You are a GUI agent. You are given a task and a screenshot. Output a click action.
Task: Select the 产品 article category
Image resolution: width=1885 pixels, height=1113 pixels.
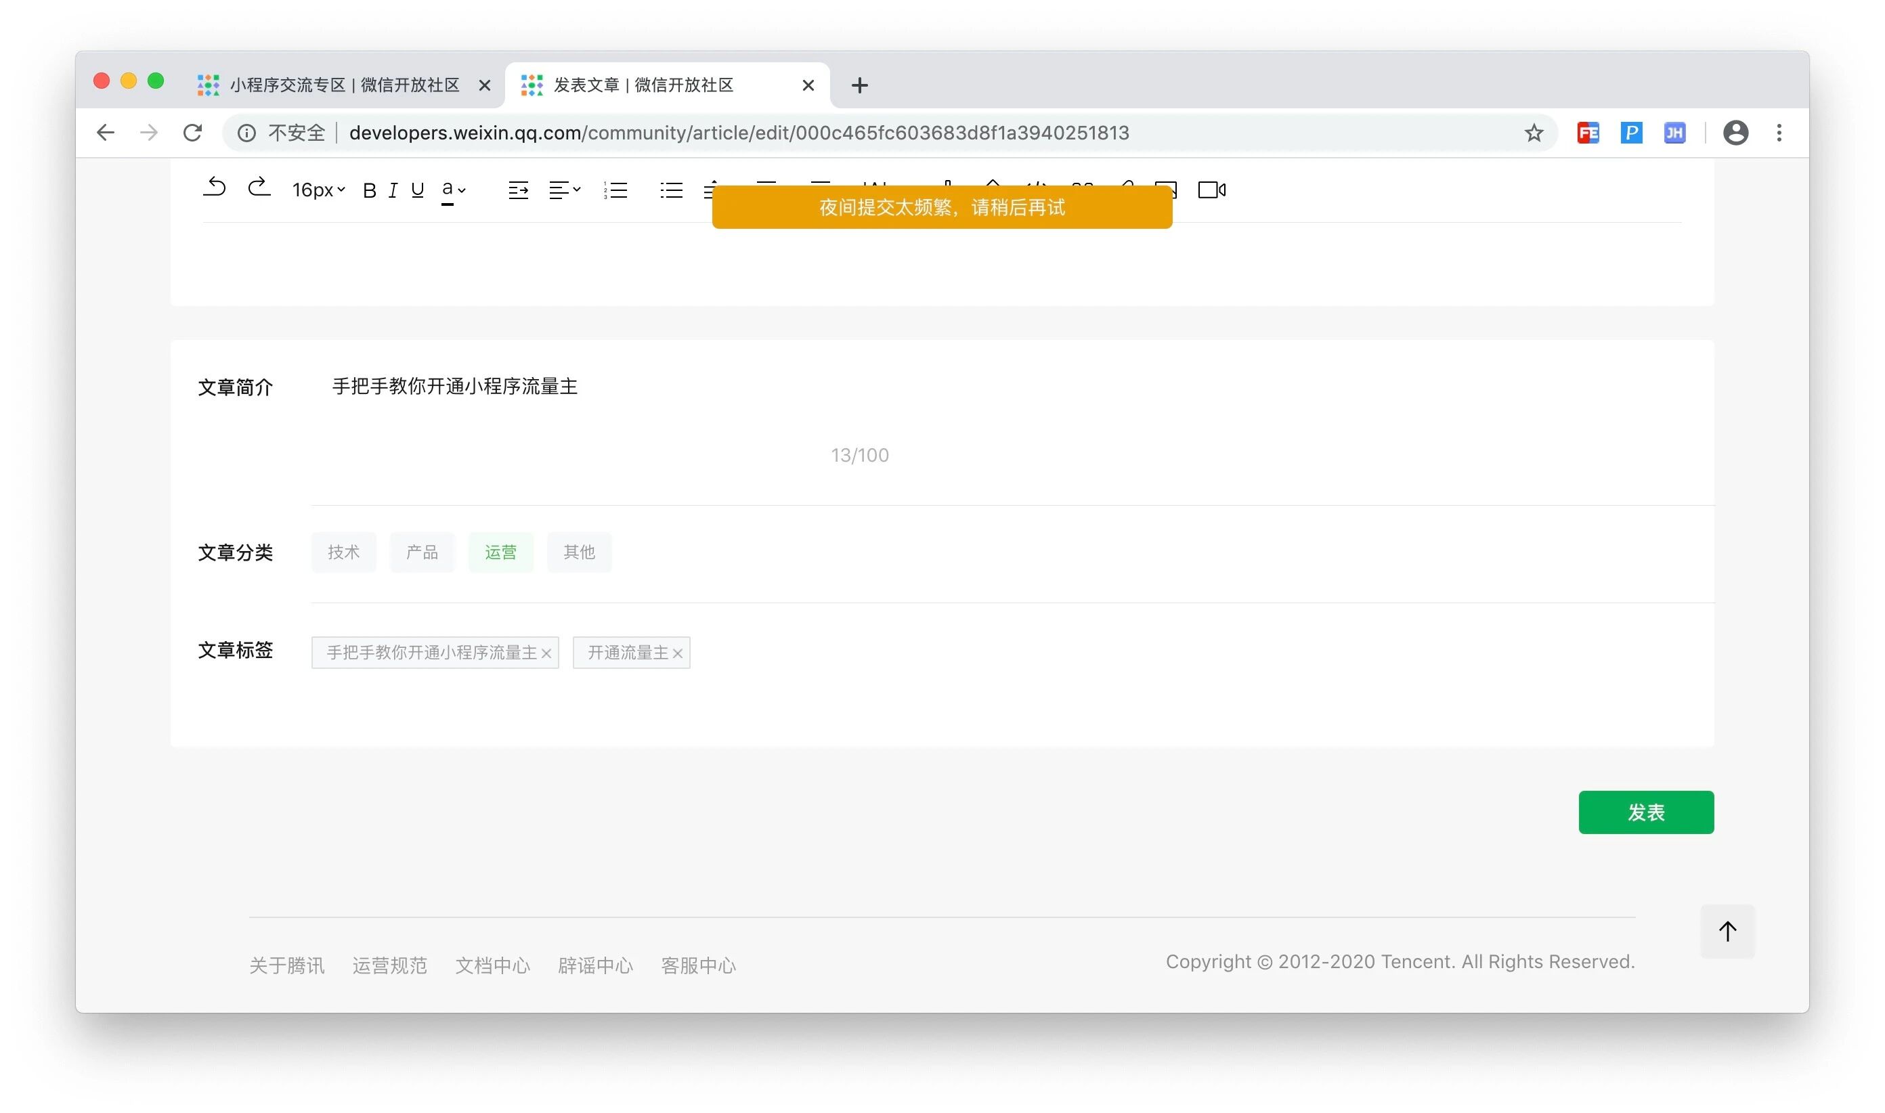pos(422,552)
